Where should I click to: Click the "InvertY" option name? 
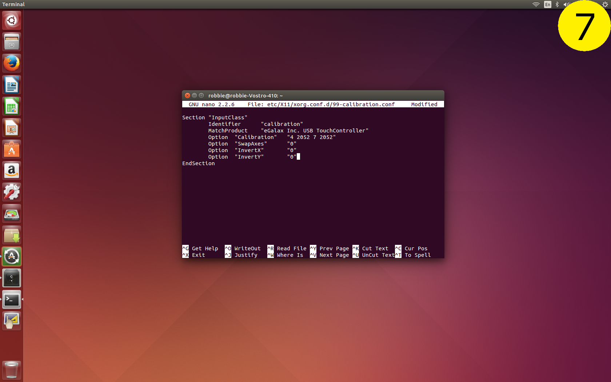[x=249, y=157]
